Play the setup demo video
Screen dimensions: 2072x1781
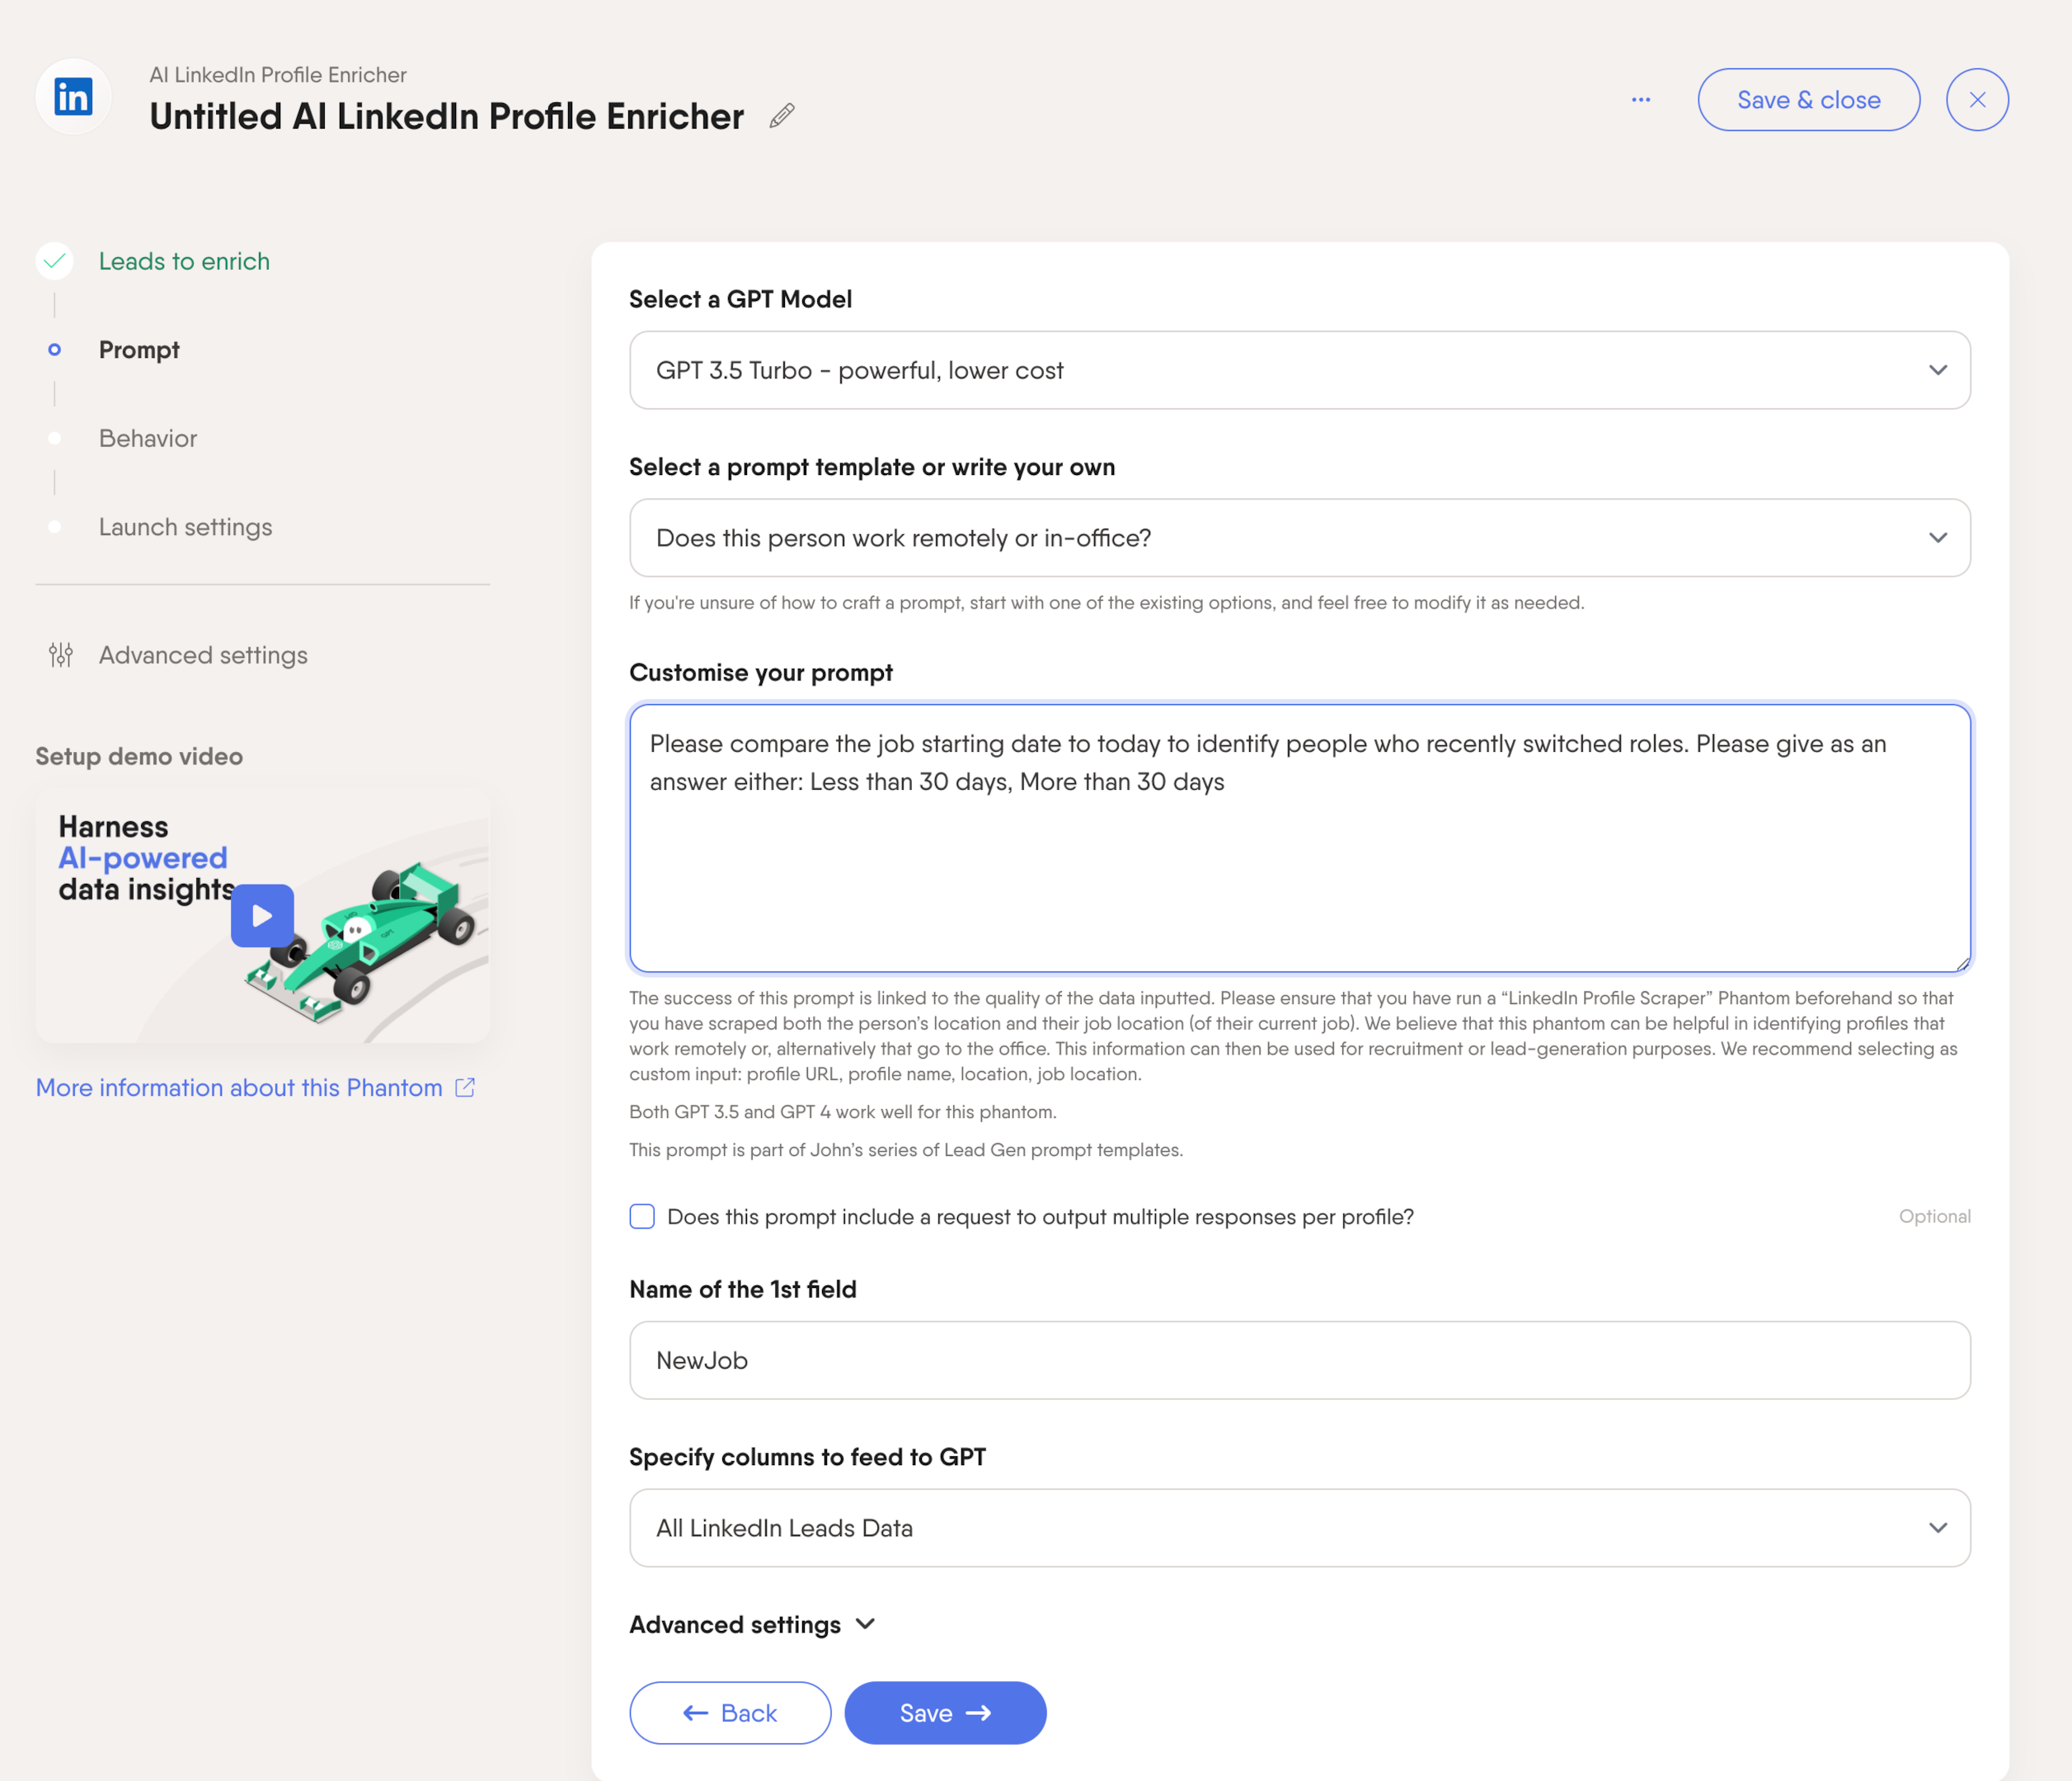point(262,915)
